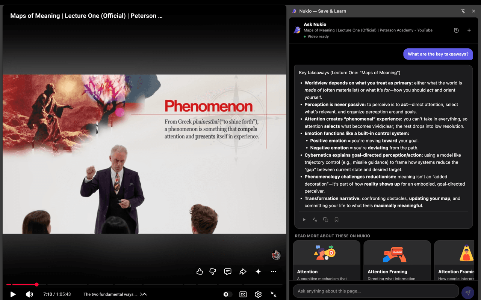Close the Nukio panel
Viewport: 481px width, 300px height.
473,11
